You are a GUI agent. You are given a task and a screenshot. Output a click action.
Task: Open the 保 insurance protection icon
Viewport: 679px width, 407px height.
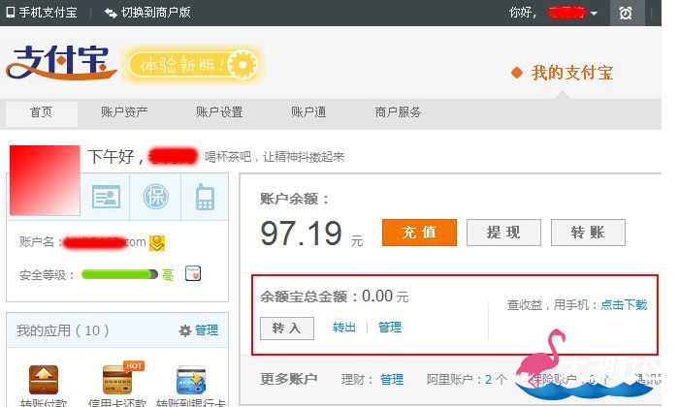[155, 197]
